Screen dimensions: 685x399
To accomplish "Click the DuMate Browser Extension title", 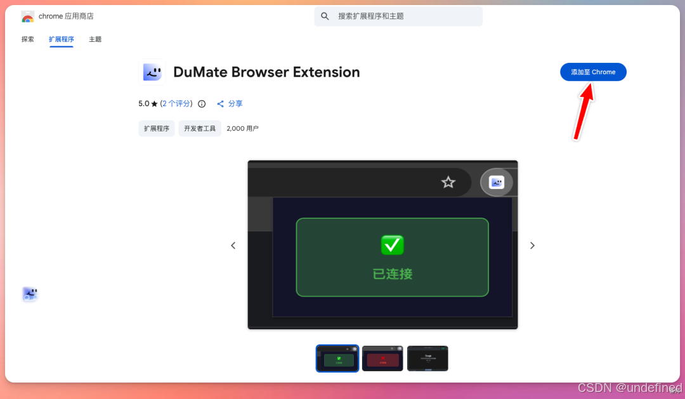I will tap(266, 72).
